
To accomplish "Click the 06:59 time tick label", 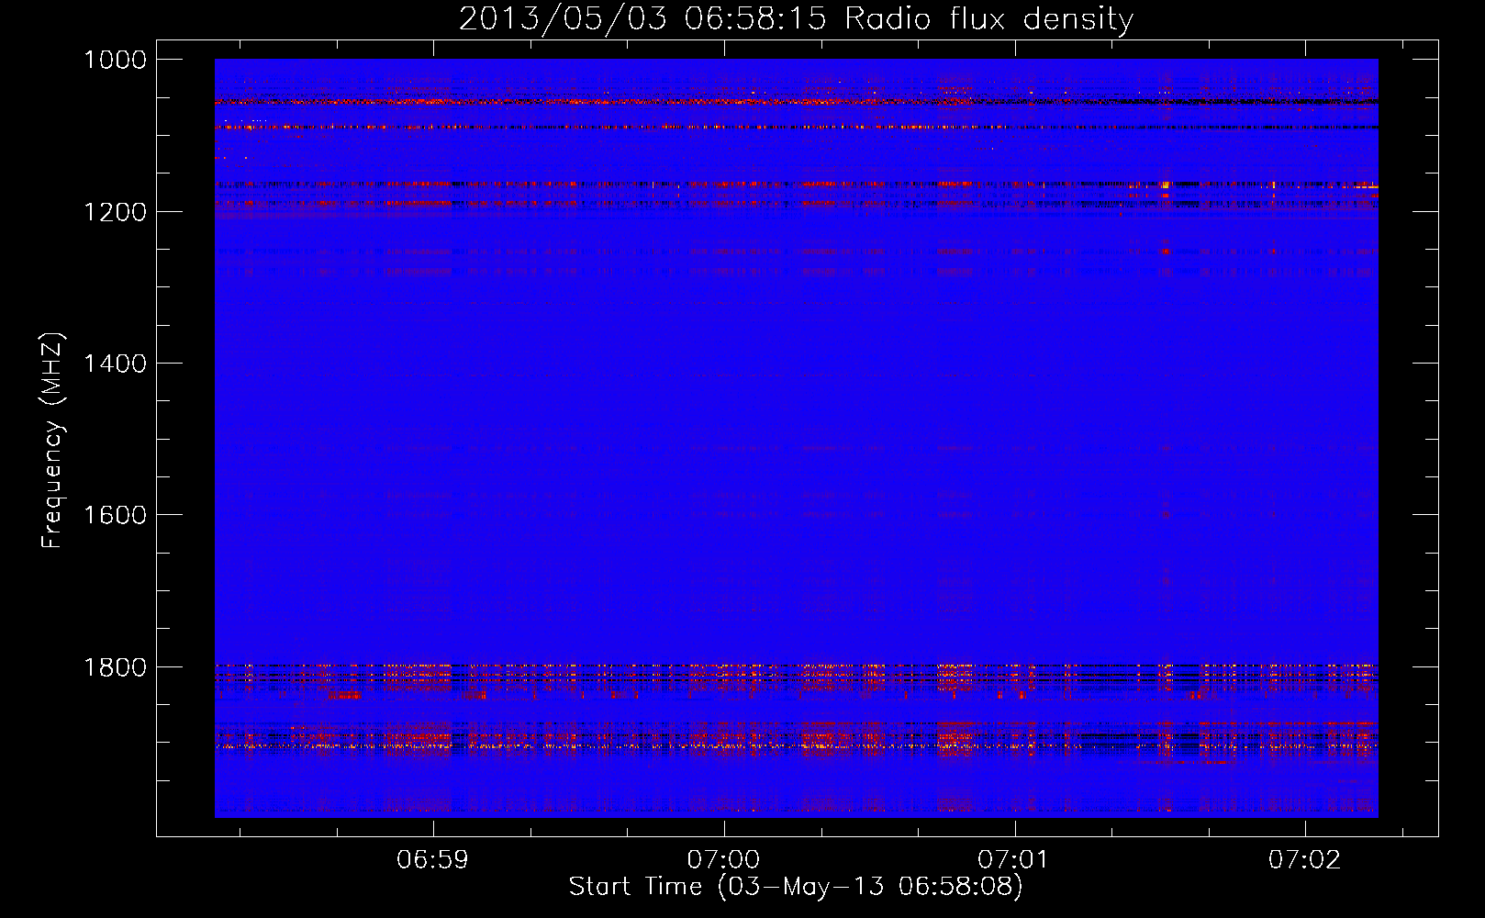I will click(x=432, y=860).
